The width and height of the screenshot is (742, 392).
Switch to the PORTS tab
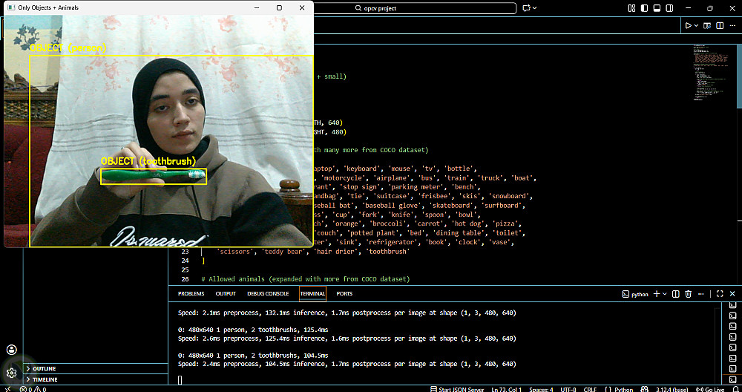point(344,293)
